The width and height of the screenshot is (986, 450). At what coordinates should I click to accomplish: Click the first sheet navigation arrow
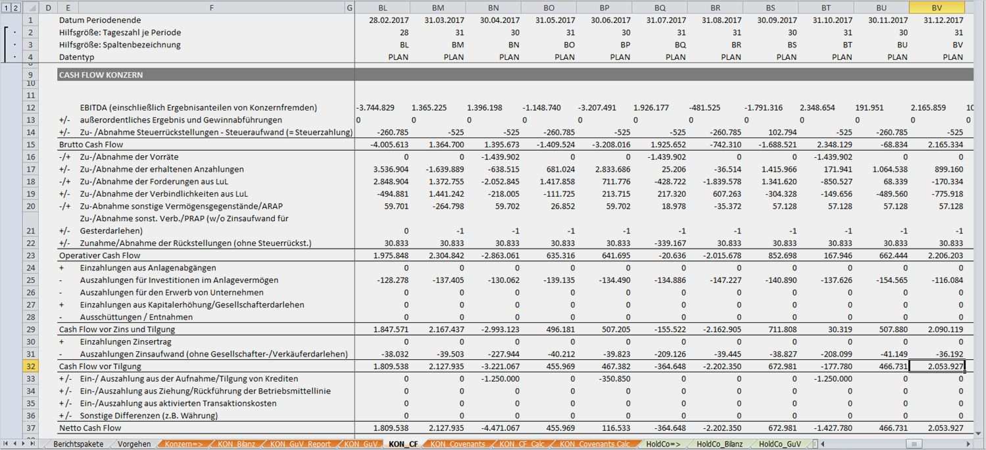[x=6, y=444]
